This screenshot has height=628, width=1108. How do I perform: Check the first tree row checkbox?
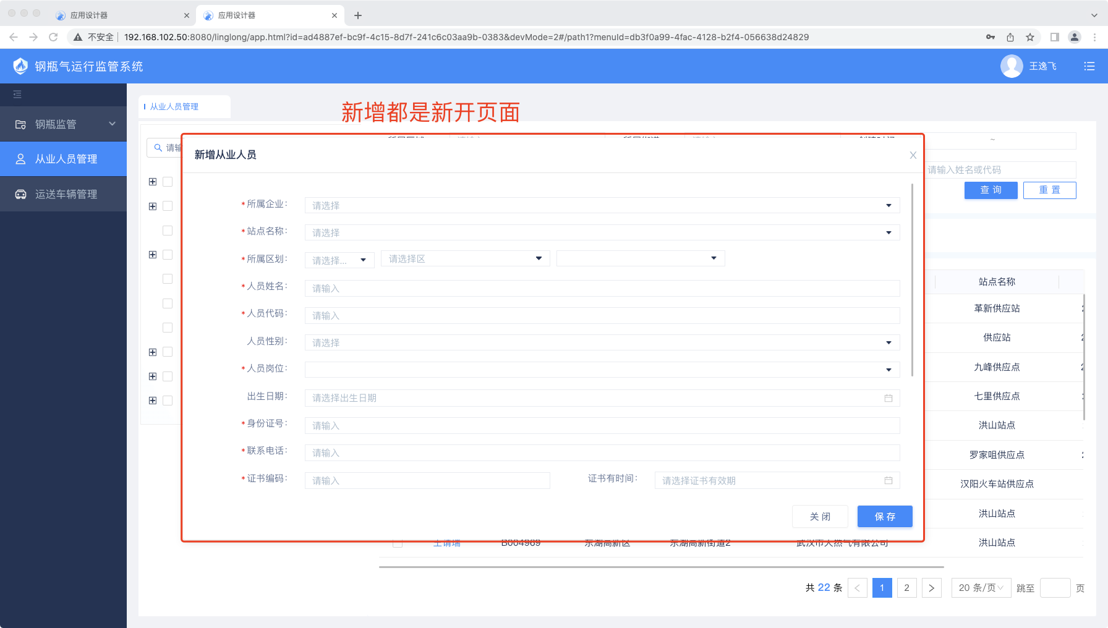(x=168, y=182)
